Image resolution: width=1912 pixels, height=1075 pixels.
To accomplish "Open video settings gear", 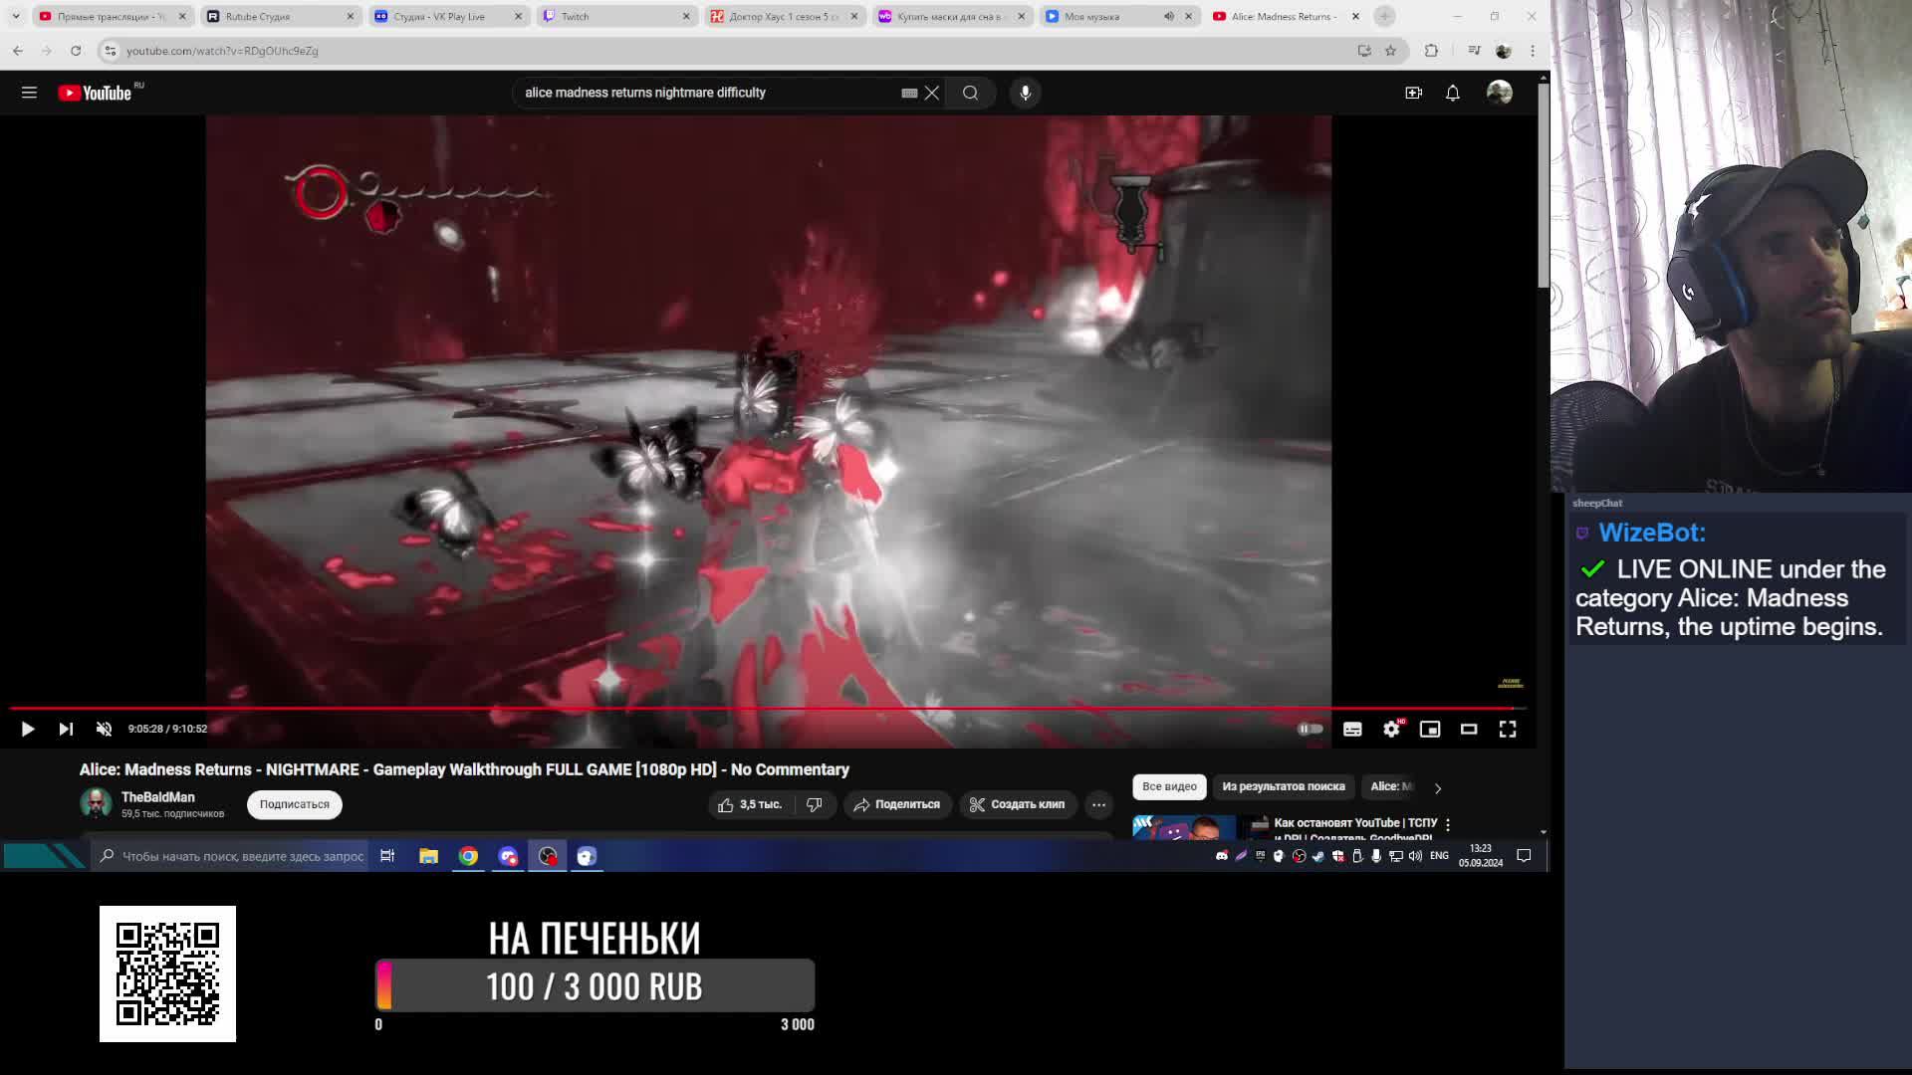I will pos(1391,730).
